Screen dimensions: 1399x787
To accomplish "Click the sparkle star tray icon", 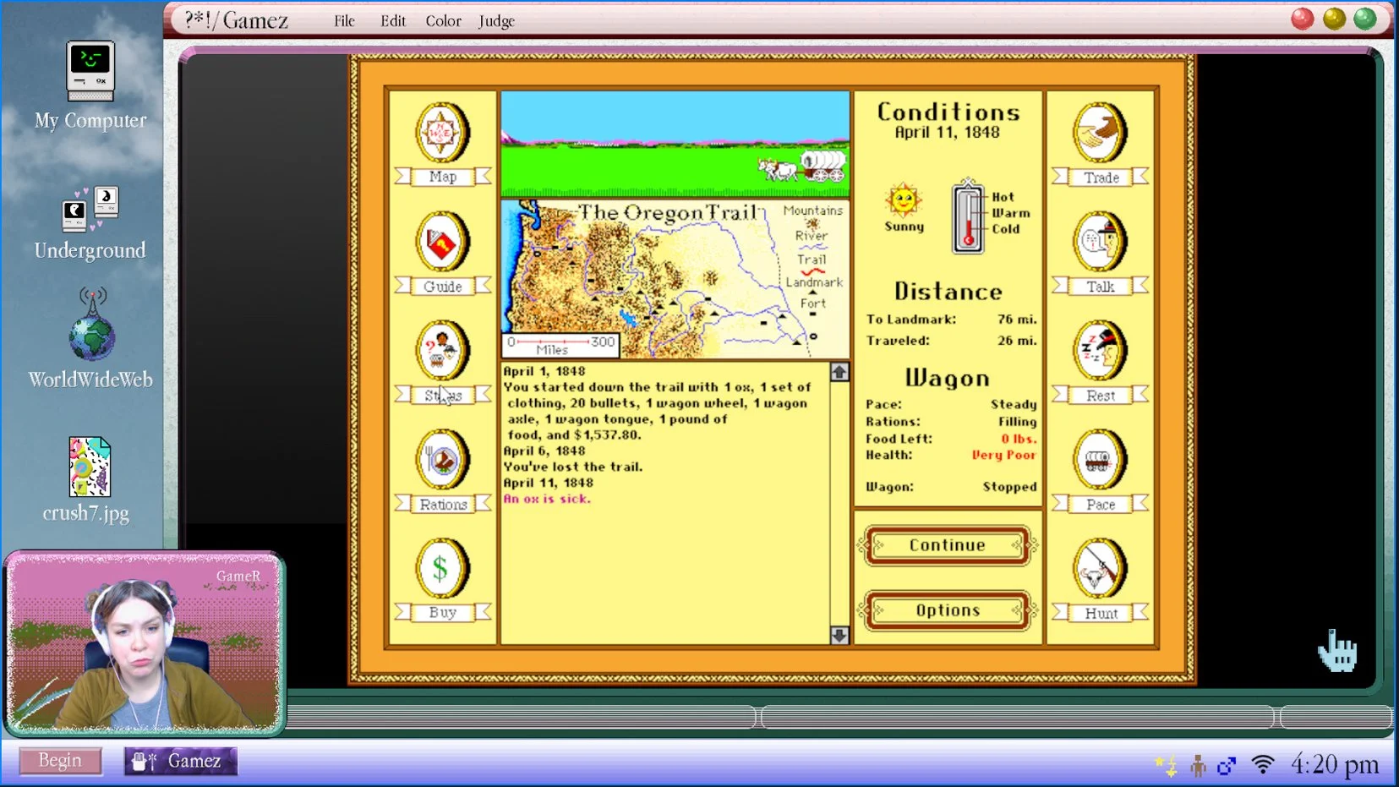I will pyautogui.click(x=1167, y=766).
